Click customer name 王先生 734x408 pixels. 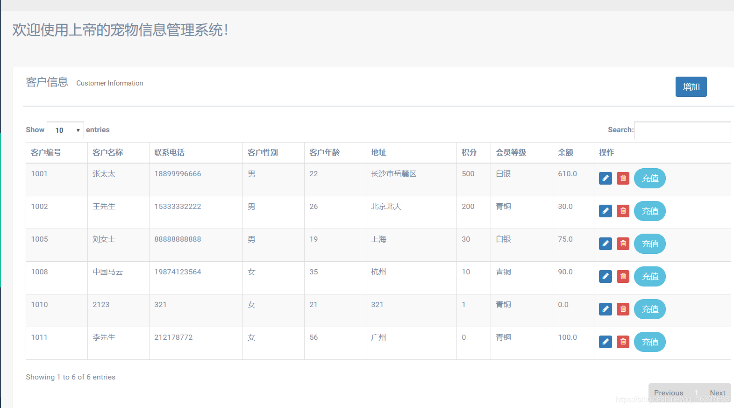click(104, 207)
